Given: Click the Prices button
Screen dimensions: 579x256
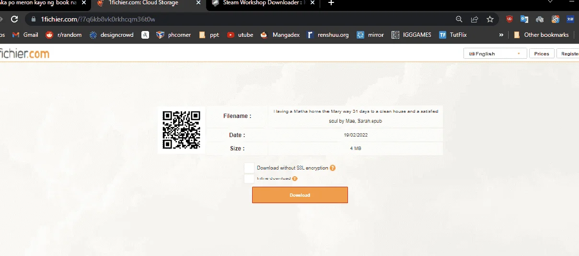Looking at the screenshot, I should 542,53.
